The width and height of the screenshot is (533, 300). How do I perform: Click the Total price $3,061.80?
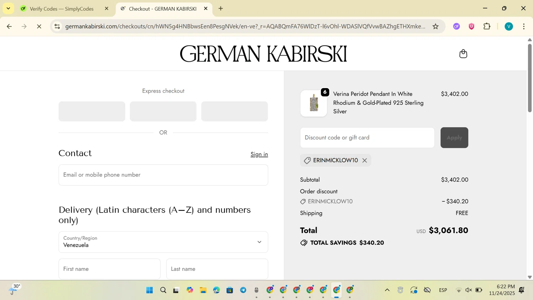[448, 230]
